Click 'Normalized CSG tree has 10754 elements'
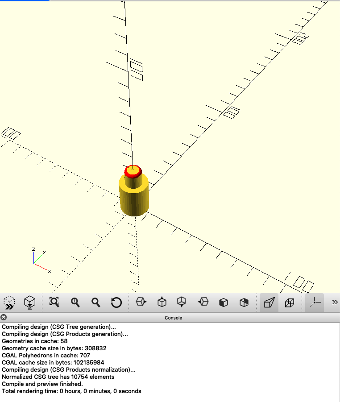This screenshot has height=402, width=340. [58, 377]
